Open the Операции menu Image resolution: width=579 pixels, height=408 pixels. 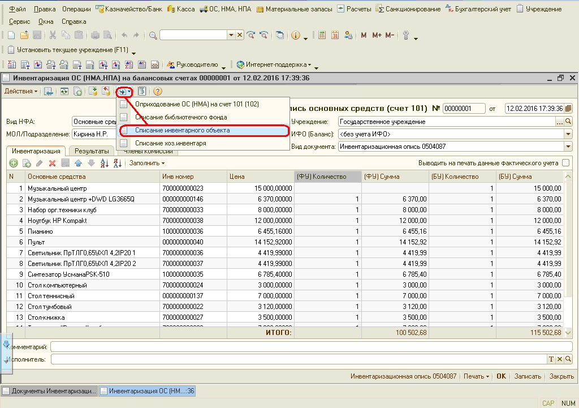pos(77,9)
